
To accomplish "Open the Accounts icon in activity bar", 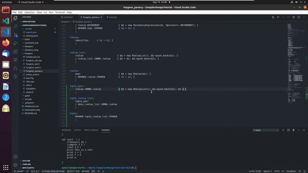I will (x=15, y=157).
